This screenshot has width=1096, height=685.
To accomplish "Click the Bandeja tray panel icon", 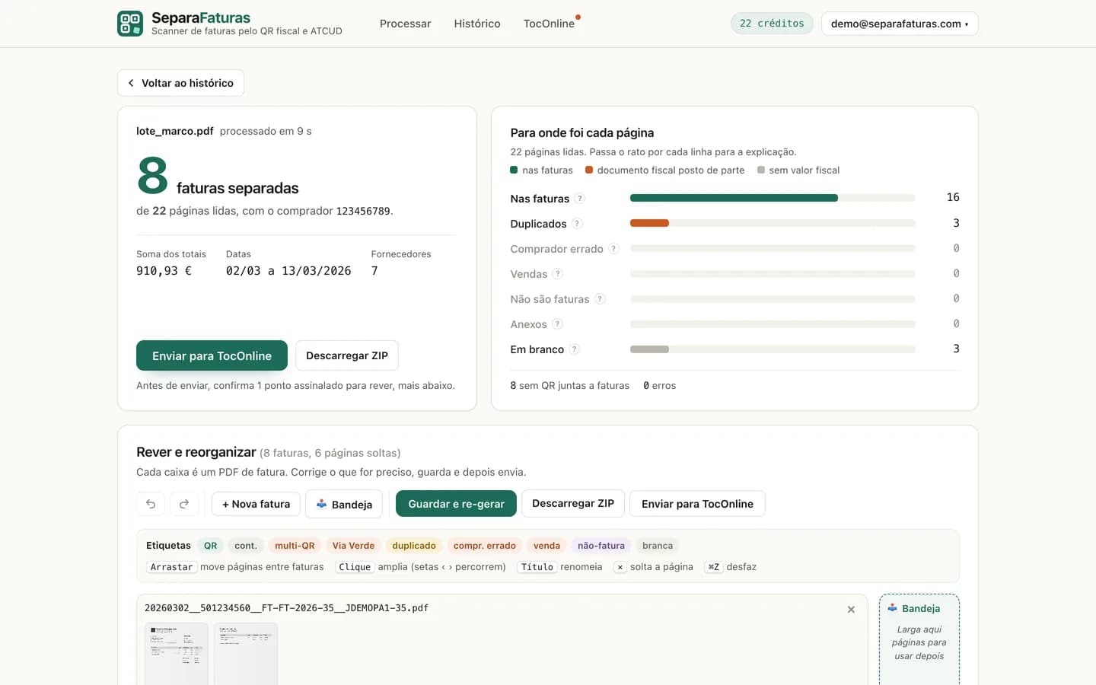I will 892,608.
